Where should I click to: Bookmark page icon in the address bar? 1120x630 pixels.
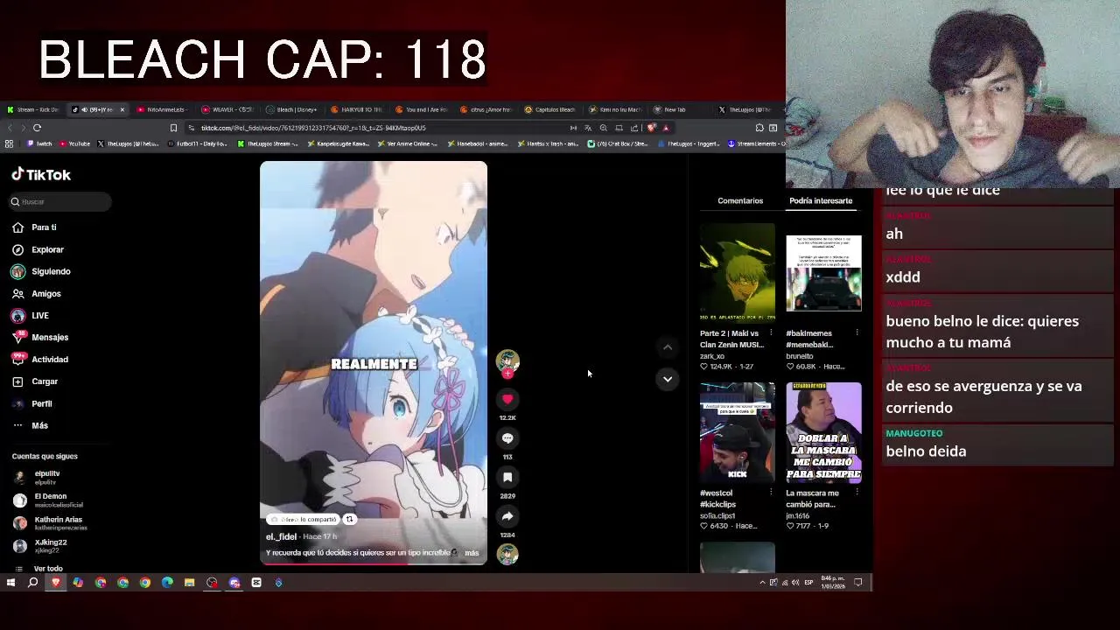click(x=173, y=128)
